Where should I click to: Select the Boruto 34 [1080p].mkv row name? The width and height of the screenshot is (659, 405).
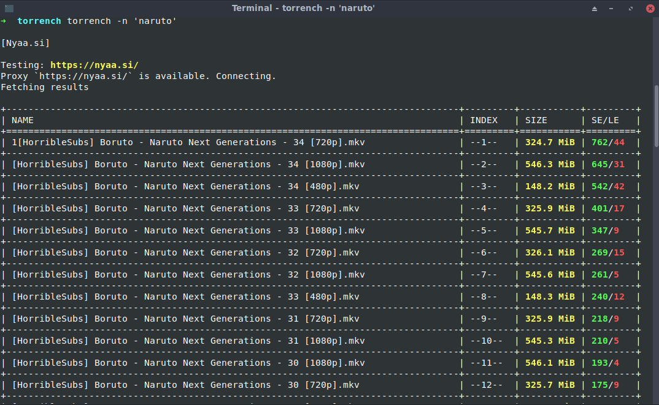[188, 164]
